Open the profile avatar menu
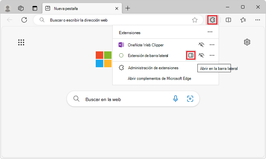 8,8
